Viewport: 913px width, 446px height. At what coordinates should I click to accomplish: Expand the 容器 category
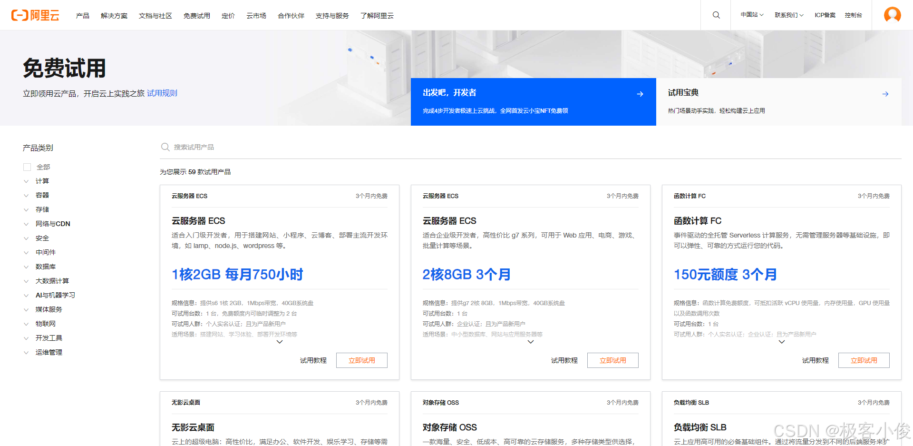click(26, 196)
